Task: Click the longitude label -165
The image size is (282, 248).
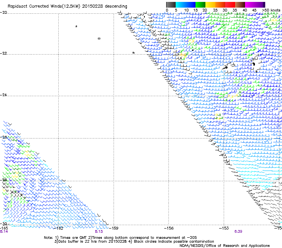Action: (4, 228)
